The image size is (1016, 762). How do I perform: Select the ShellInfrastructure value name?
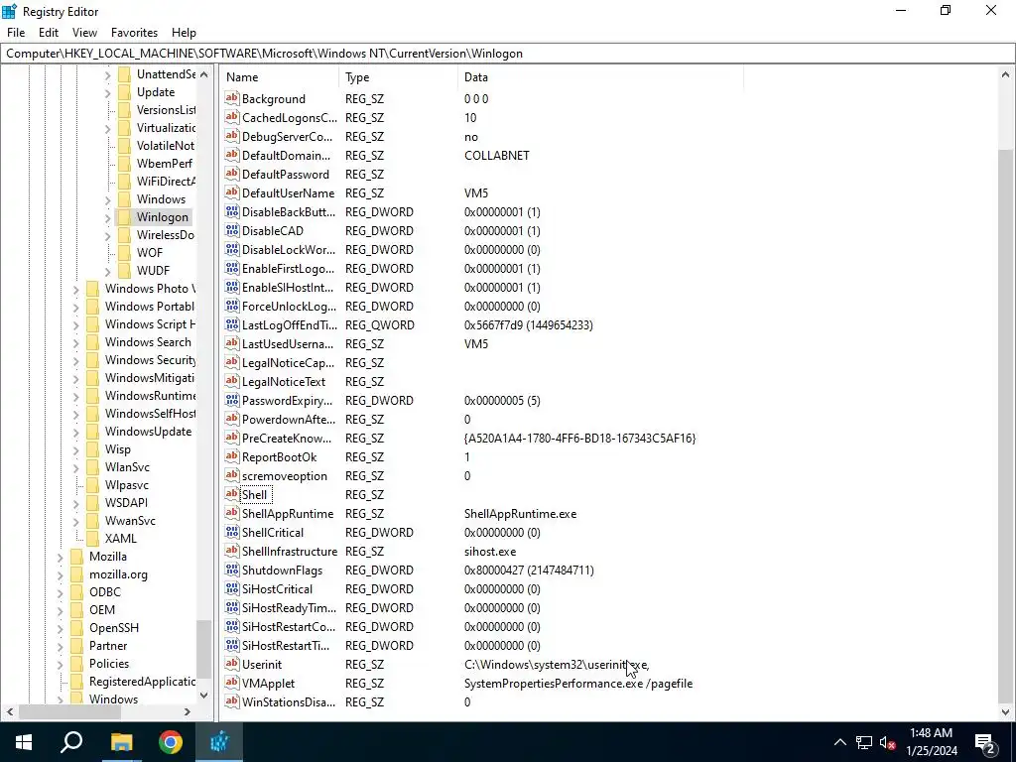290,552
